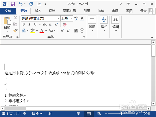
Task: Open the Word application icon menu
Action: 5,4
